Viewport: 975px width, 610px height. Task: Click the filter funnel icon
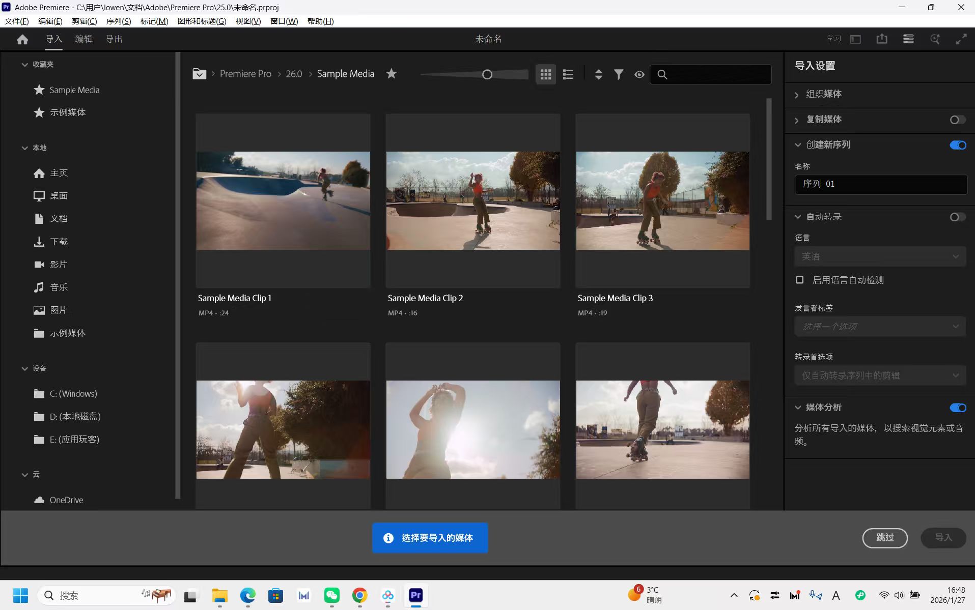pos(619,74)
